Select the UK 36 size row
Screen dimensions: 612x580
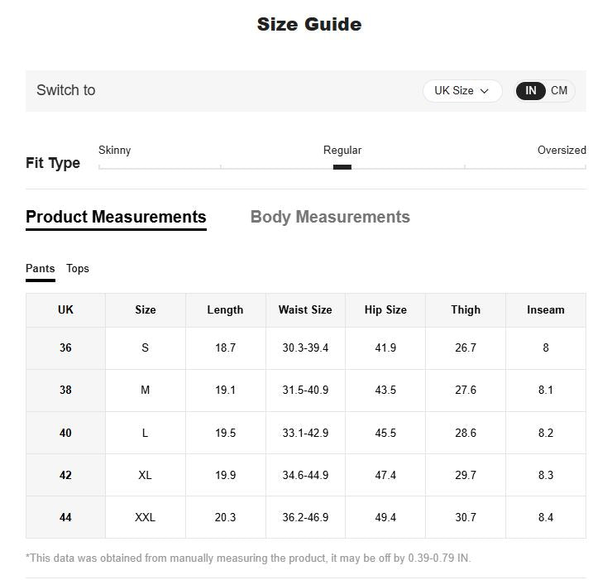[x=306, y=348]
